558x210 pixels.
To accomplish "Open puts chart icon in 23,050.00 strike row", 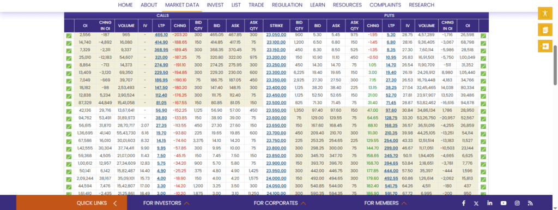I will click(483, 35).
